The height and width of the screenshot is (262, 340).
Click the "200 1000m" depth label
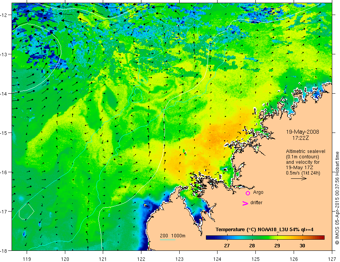173,236
